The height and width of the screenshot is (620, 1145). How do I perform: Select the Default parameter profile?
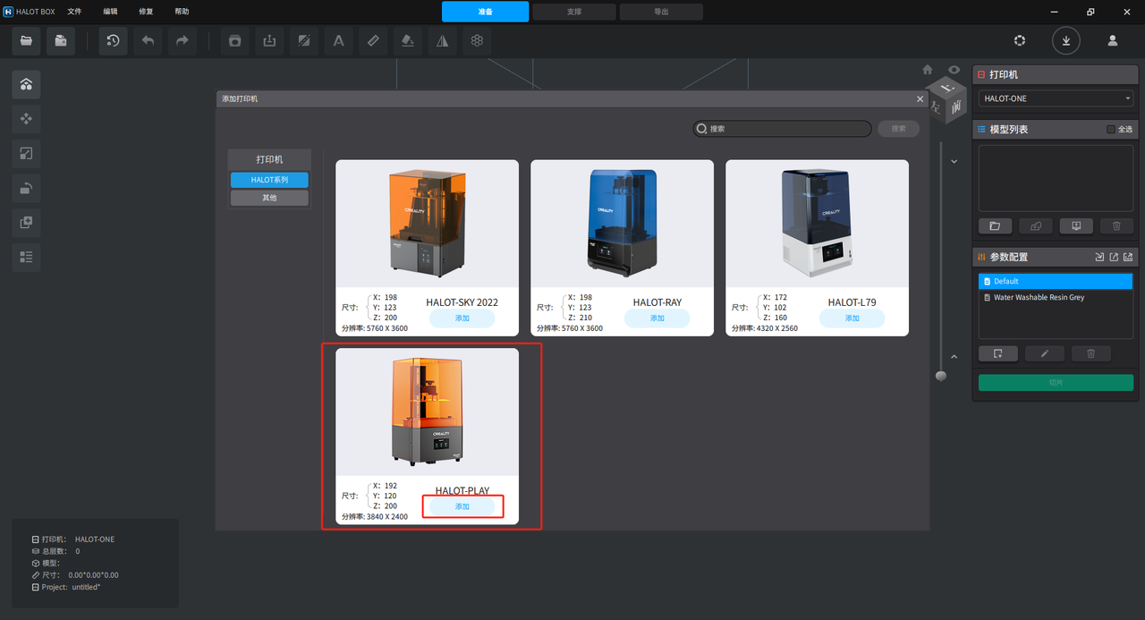click(1056, 281)
